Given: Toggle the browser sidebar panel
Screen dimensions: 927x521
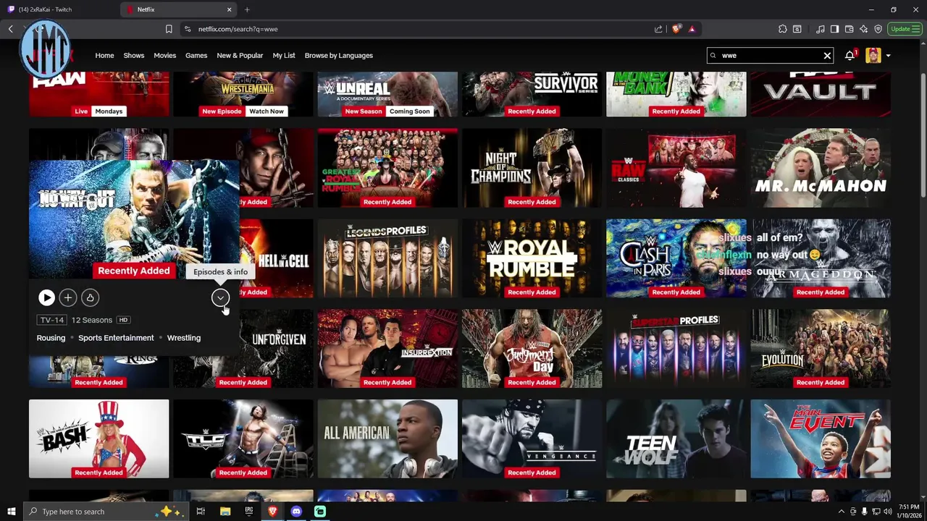Looking at the screenshot, I should tap(835, 29).
